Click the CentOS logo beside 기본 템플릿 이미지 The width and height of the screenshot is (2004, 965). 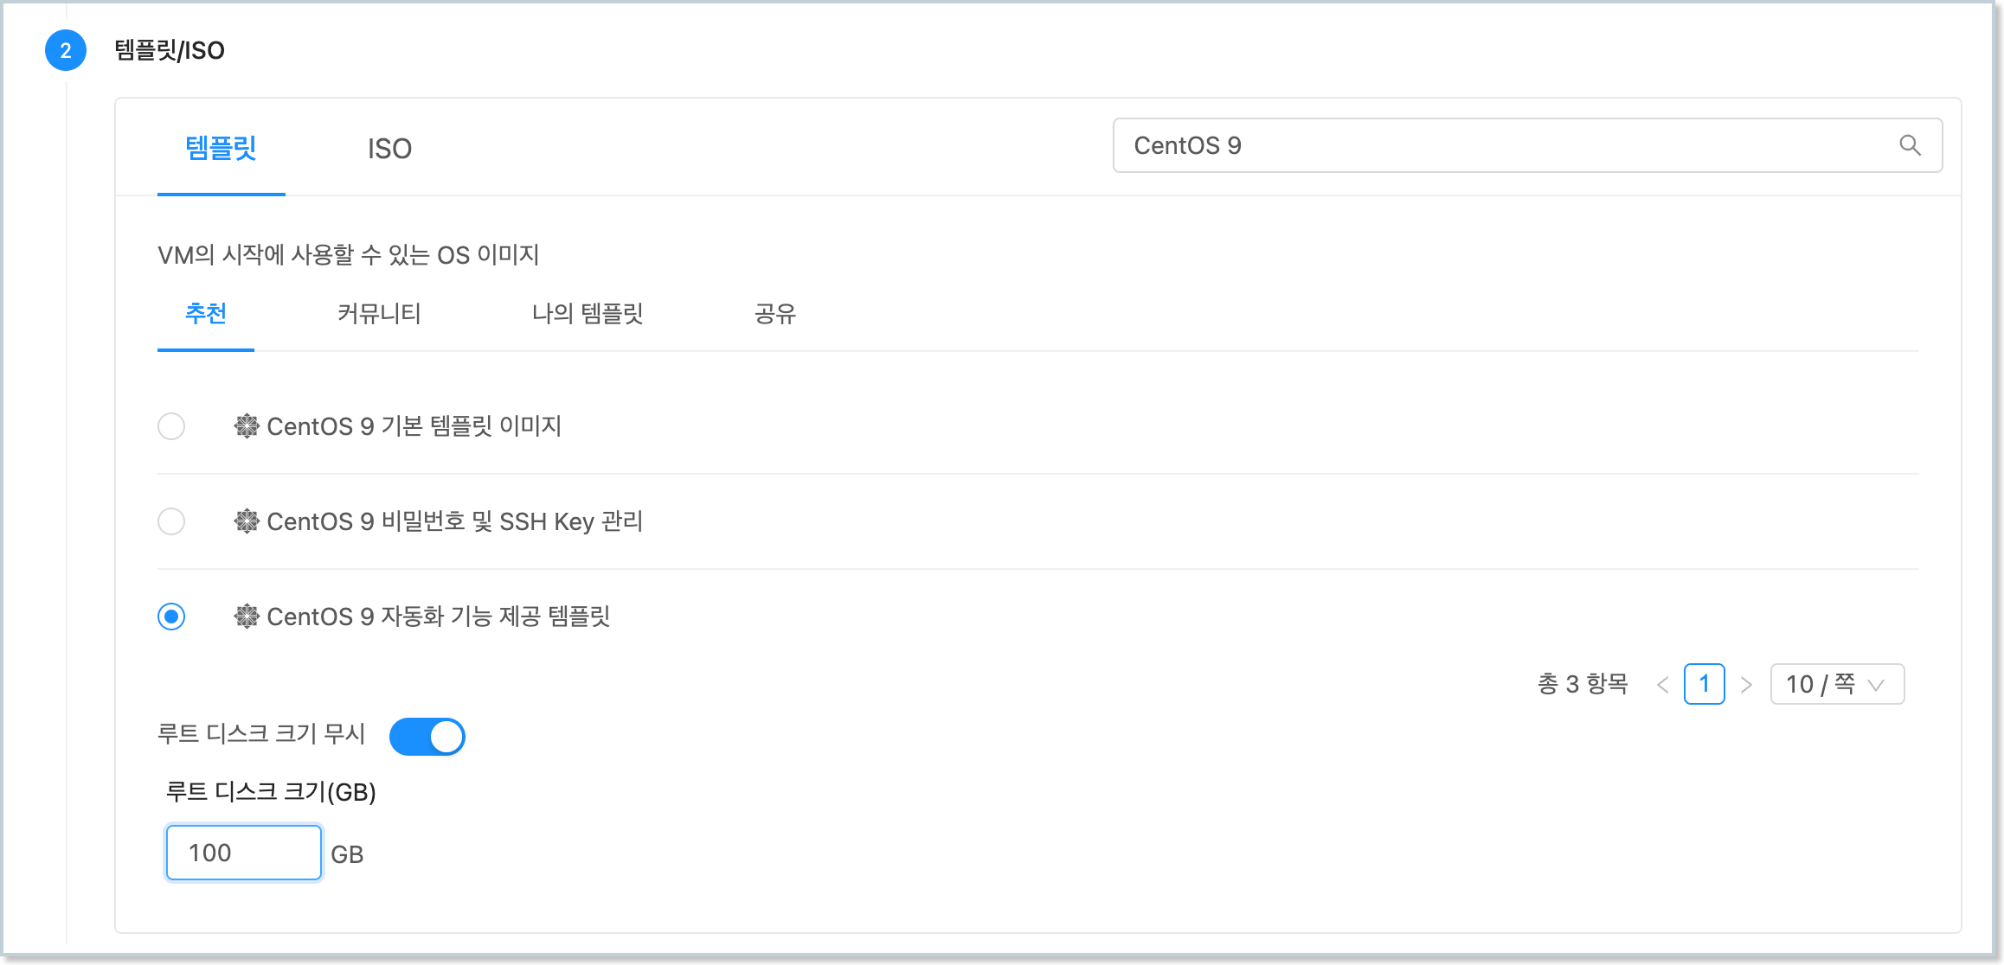[x=247, y=425]
